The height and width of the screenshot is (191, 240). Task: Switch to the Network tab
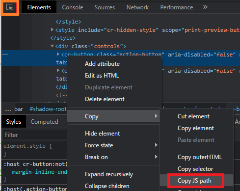tap(137, 7)
